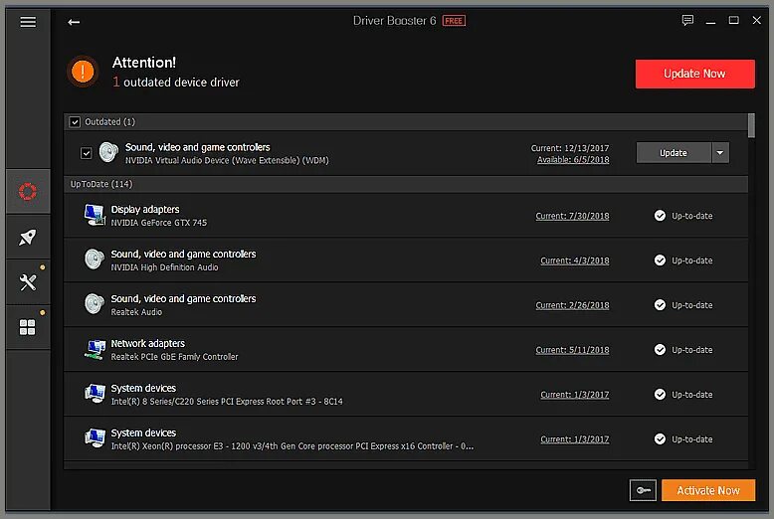
Task: Open the Tools wrench section
Action: (28, 282)
